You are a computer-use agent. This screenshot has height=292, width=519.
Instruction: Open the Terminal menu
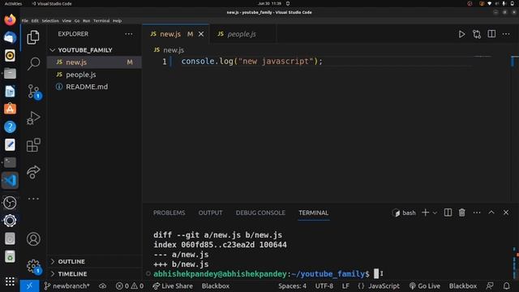click(x=101, y=20)
